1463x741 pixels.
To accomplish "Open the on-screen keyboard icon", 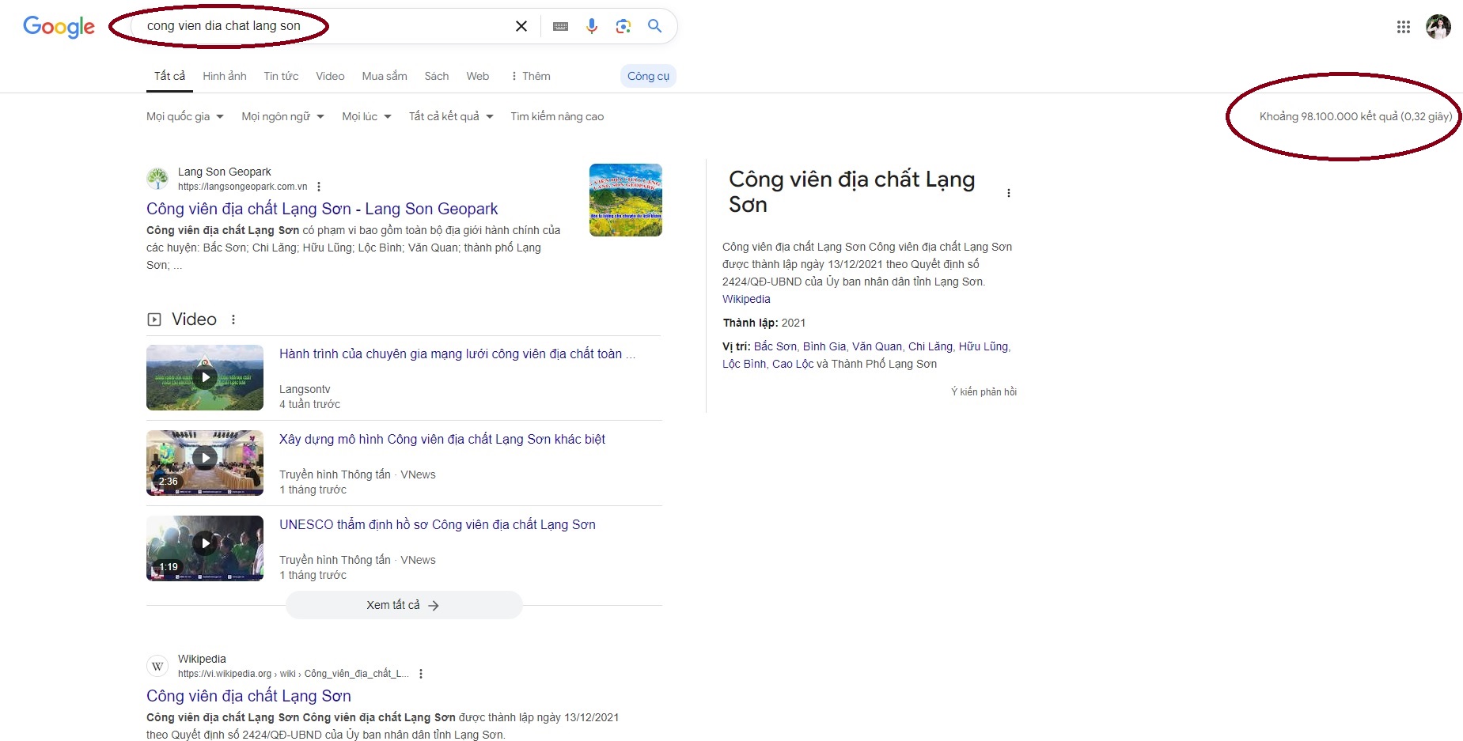I will 560,26.
